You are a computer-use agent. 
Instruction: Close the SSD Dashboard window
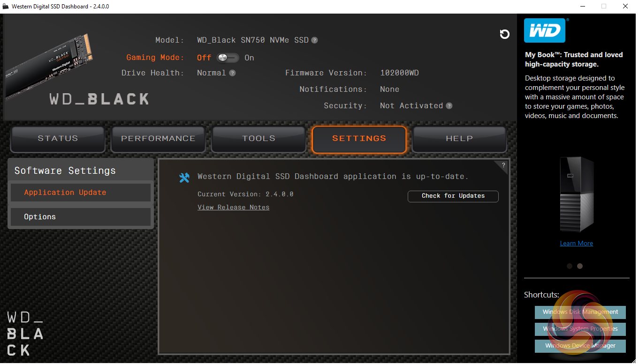click(x=625, y=7)
